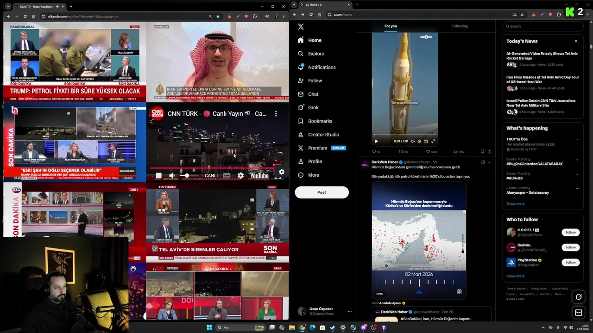Open the Windows Start menu
Screen dimensions: 593x333
click(209, 327)
